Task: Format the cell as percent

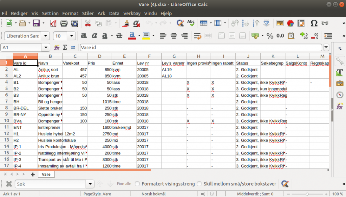Action: tap(270, 36)
